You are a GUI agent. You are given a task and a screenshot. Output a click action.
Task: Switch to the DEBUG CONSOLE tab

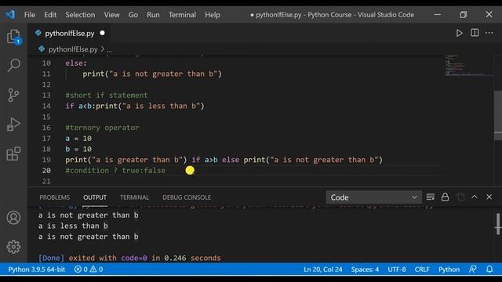(x=187, y=197)
